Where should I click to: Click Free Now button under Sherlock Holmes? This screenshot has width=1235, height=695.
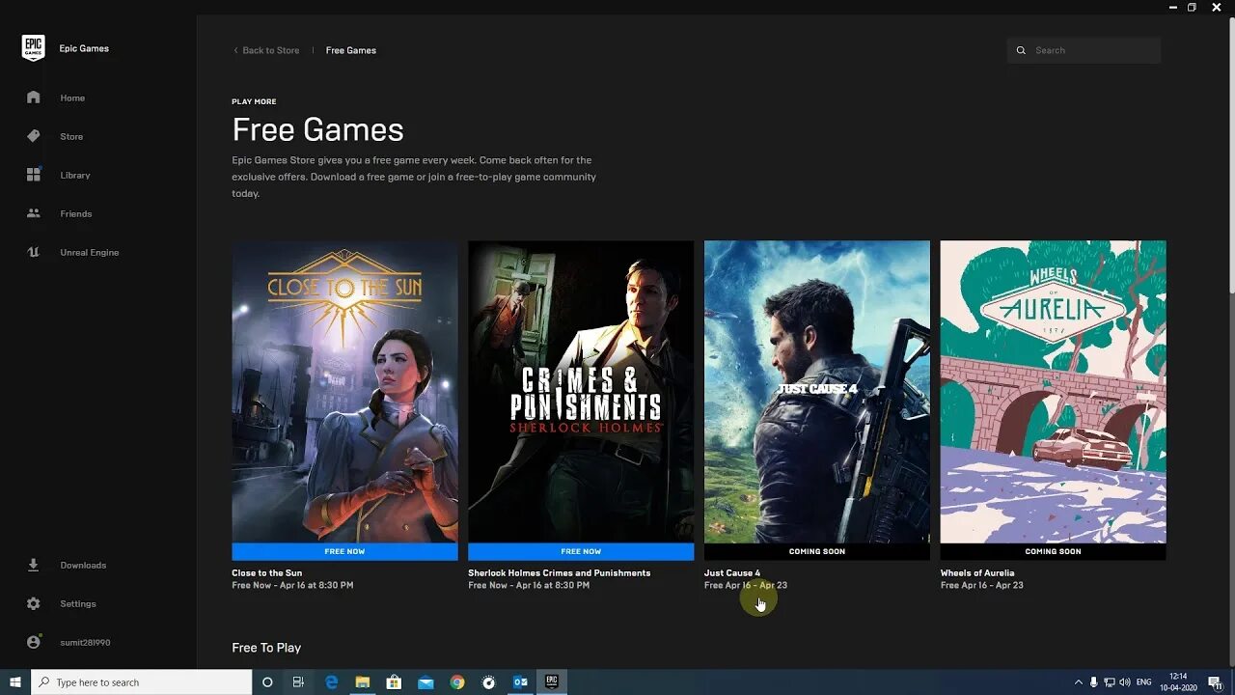581,551
